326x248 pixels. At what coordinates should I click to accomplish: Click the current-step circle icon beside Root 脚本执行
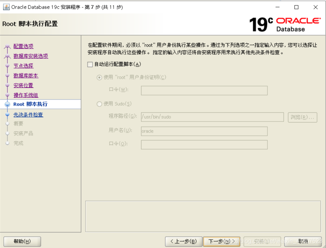(8, 104)
